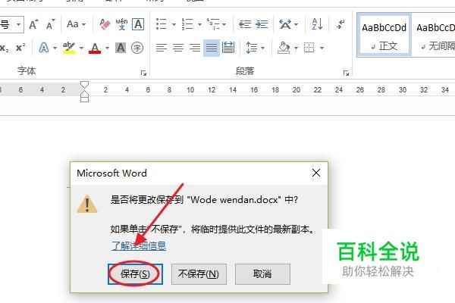The image size is (455, 303).
Task: Click the Distributed alignment icon
Action: pyautogui.click(x=228, y=48)
